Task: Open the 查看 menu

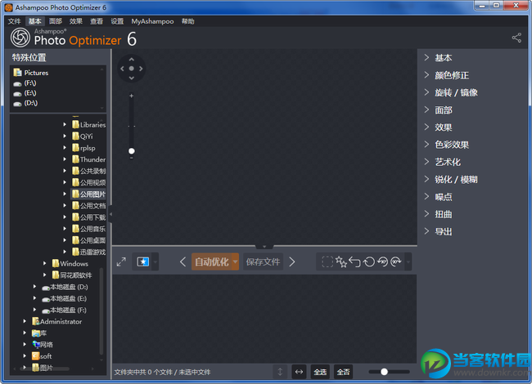Action: tap(97, 21)
